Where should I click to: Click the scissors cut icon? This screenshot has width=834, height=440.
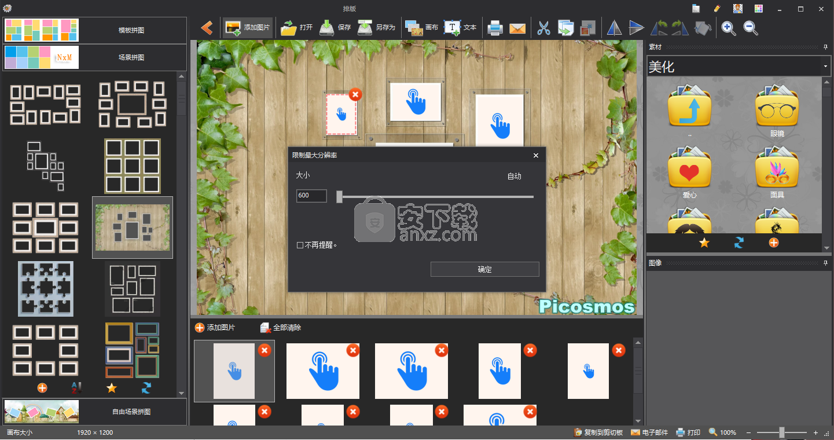[543, 28]
